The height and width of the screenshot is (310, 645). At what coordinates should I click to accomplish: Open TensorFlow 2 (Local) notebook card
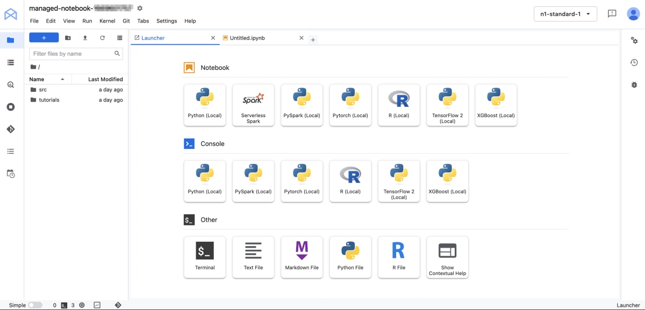[447, 105]
